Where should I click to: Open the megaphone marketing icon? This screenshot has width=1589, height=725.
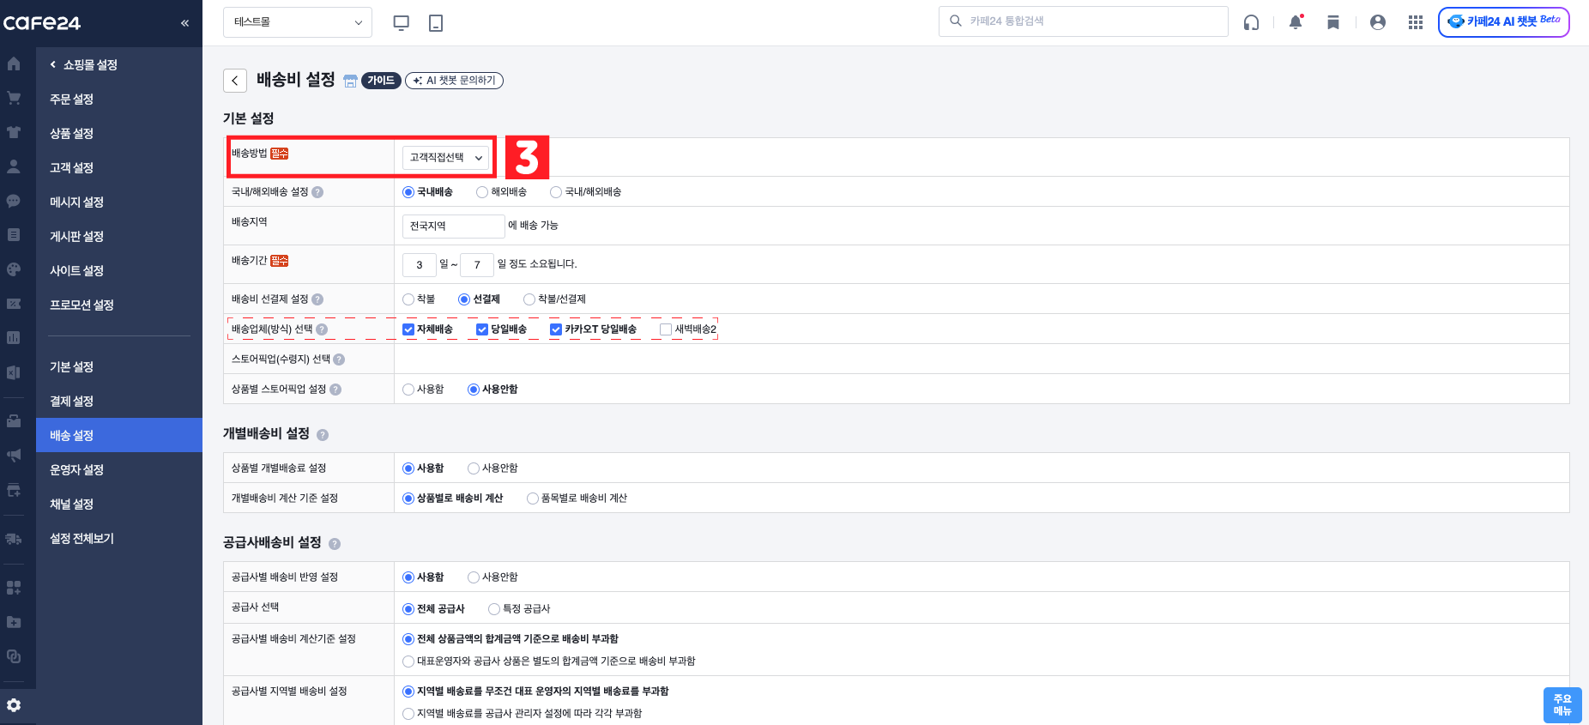point(14,456)
